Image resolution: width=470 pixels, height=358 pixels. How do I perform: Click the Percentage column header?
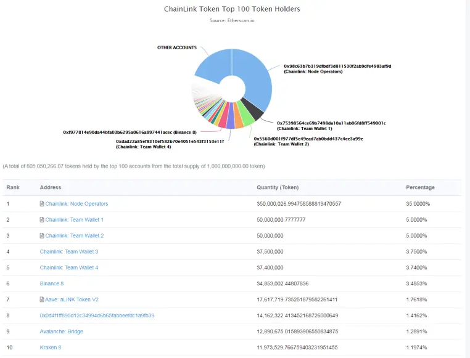click(420, 187)
